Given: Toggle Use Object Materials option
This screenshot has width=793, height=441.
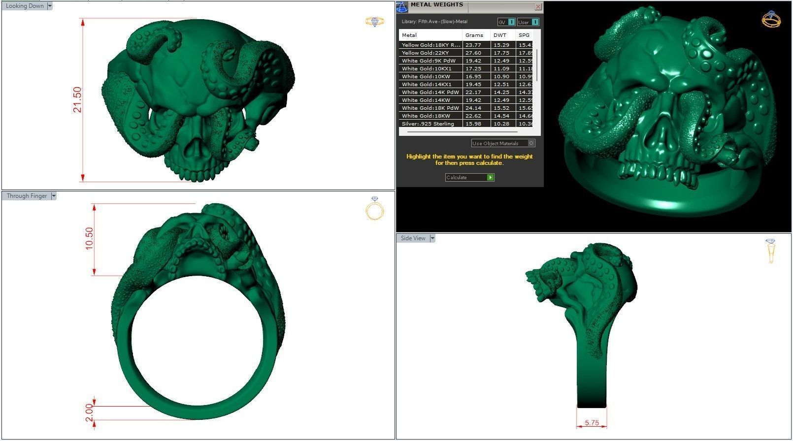Looking at the screenshot, I should click(x=503, y=143).
